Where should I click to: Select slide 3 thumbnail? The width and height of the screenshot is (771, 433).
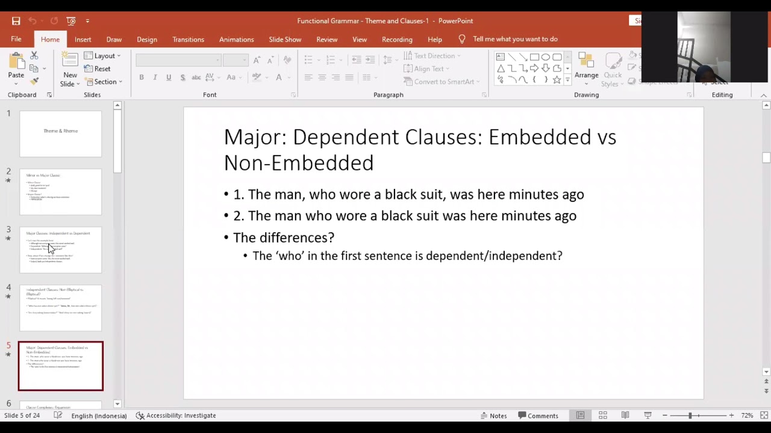(x=61, y=250)
